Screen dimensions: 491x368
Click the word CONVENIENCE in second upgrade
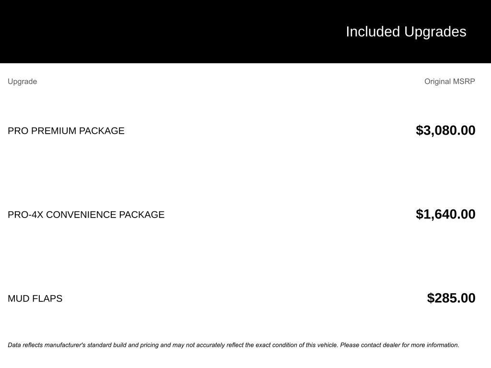click(81, 215)
